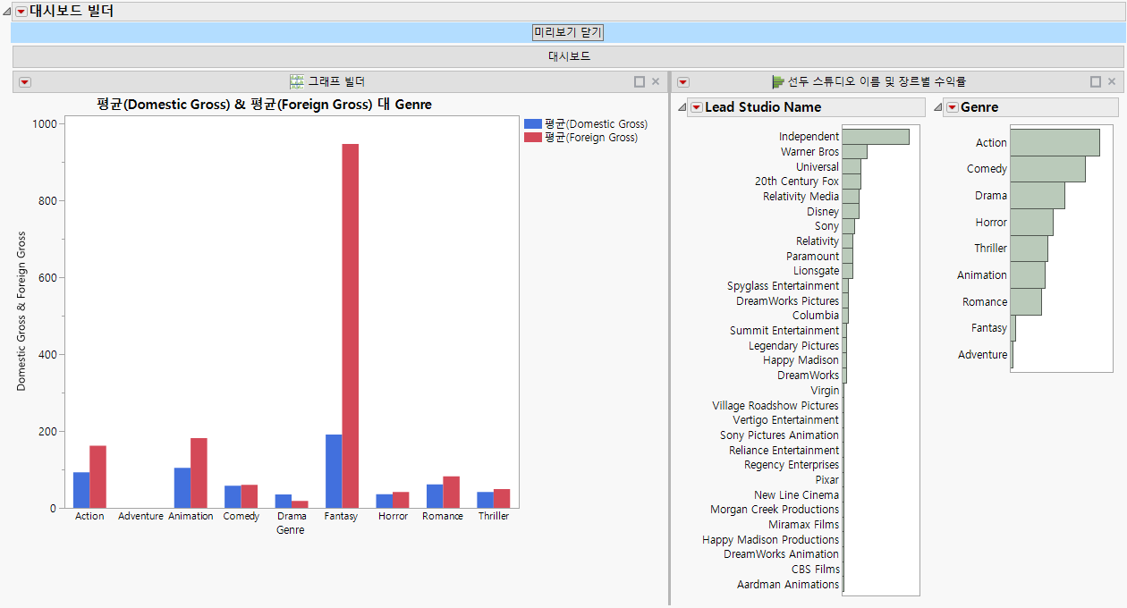Click the maximize square icon on the revenue panel

click(x=1095, y=81)
